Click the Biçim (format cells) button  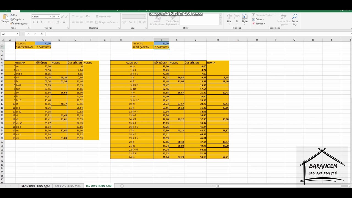coord(244,20)
